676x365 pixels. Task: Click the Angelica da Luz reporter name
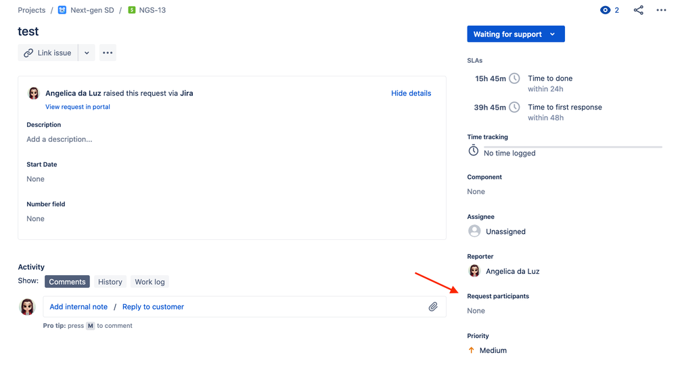(x=513, y=271)
